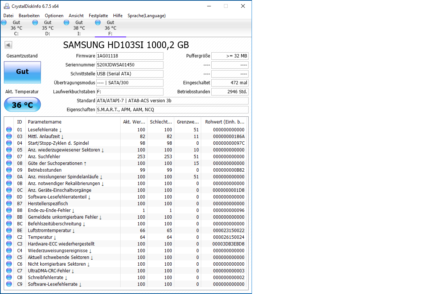
Task: Click the Standard field ATA/ATAPI-7
Action: (x=172, y=101)
